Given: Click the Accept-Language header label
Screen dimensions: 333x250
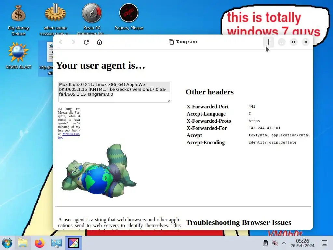Looking at the screenshot, I should (x=206, y=114).
